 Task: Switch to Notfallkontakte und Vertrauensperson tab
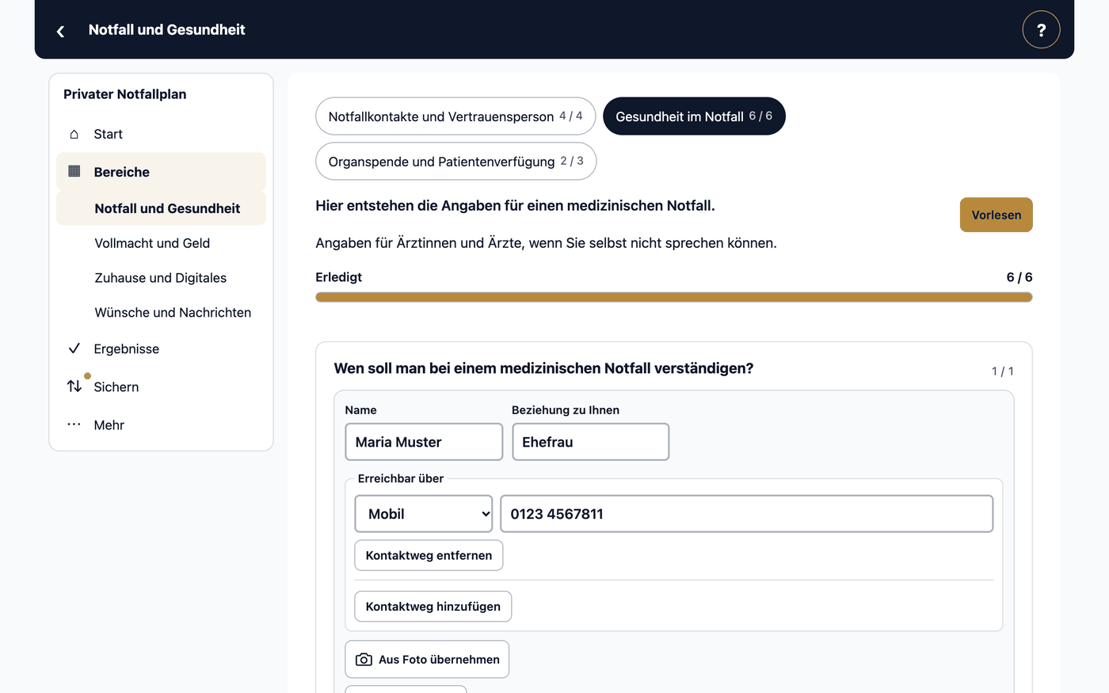[455, 116]
